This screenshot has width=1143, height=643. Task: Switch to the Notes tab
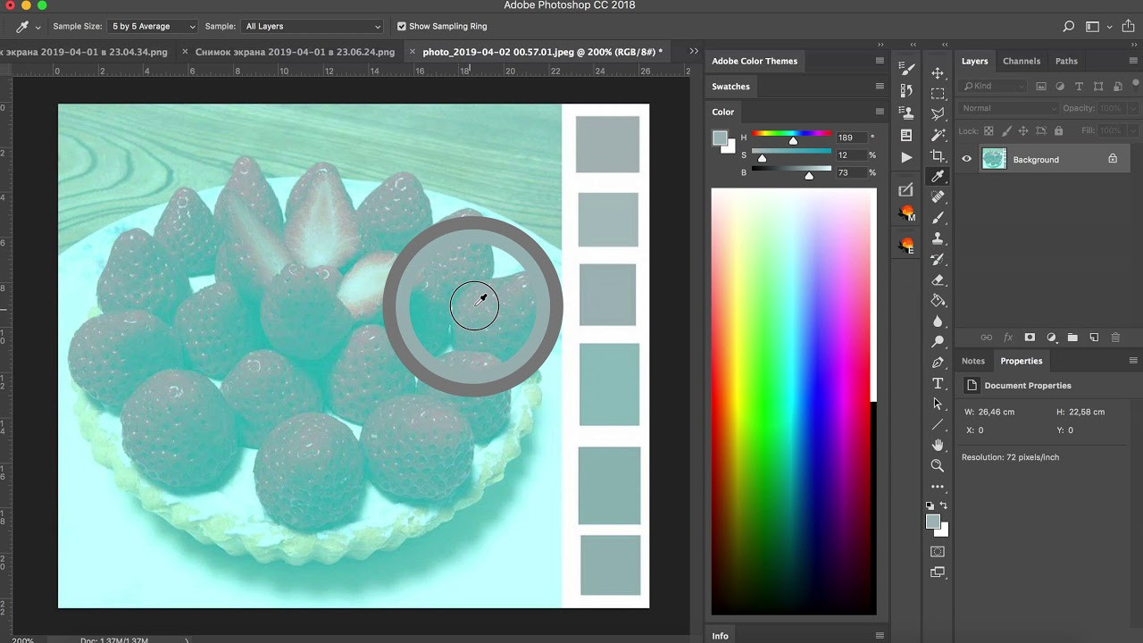[x=972, y=361]
